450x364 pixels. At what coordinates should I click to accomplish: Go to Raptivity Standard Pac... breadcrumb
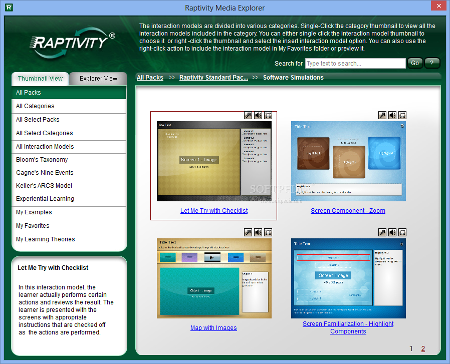coord(213,78)
